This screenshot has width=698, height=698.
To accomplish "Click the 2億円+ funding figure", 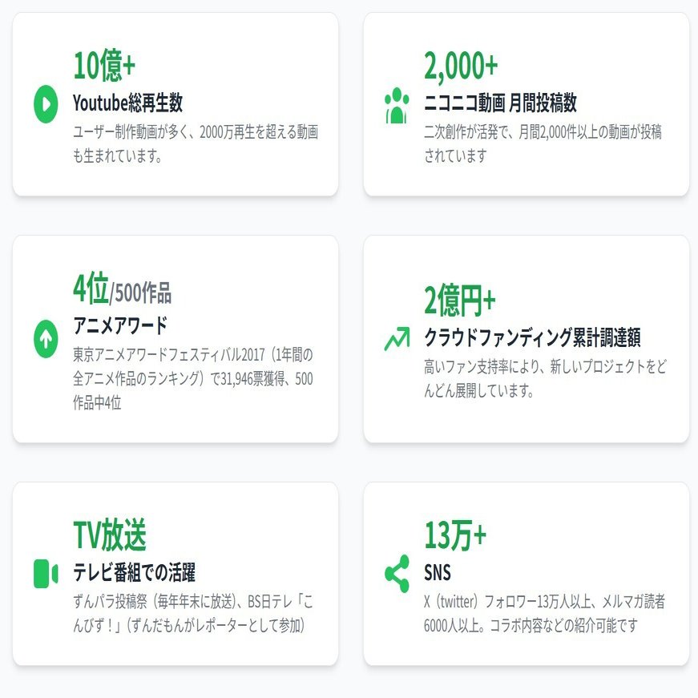I will (x=459, y=301).
